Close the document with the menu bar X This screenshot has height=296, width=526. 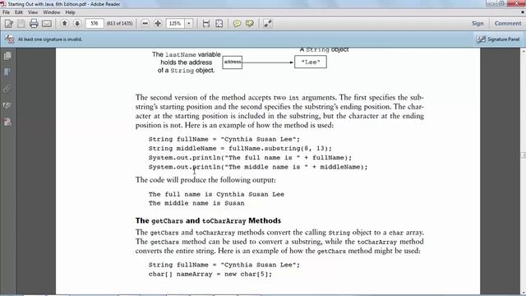click(x=523, y=12)
